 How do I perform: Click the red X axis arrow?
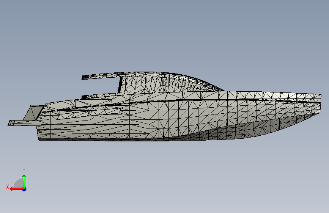pos(16,189)
